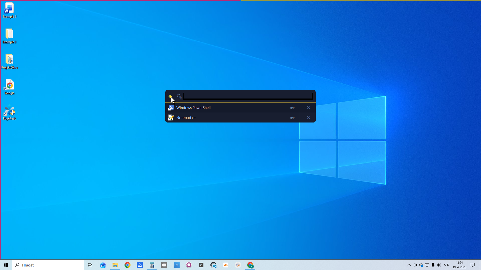Open the GitHub VS Code taskbar icon
The width and height of the screenshot is (481, 270).
213,265
